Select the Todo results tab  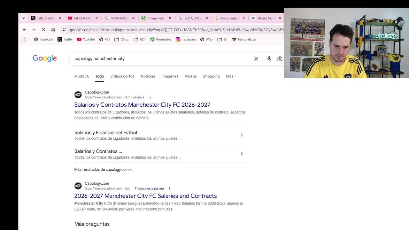[99, 76]
